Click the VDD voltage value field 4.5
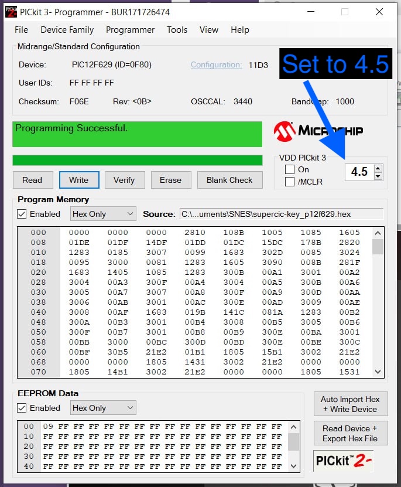Screen dimensions: 401x487 359,172
